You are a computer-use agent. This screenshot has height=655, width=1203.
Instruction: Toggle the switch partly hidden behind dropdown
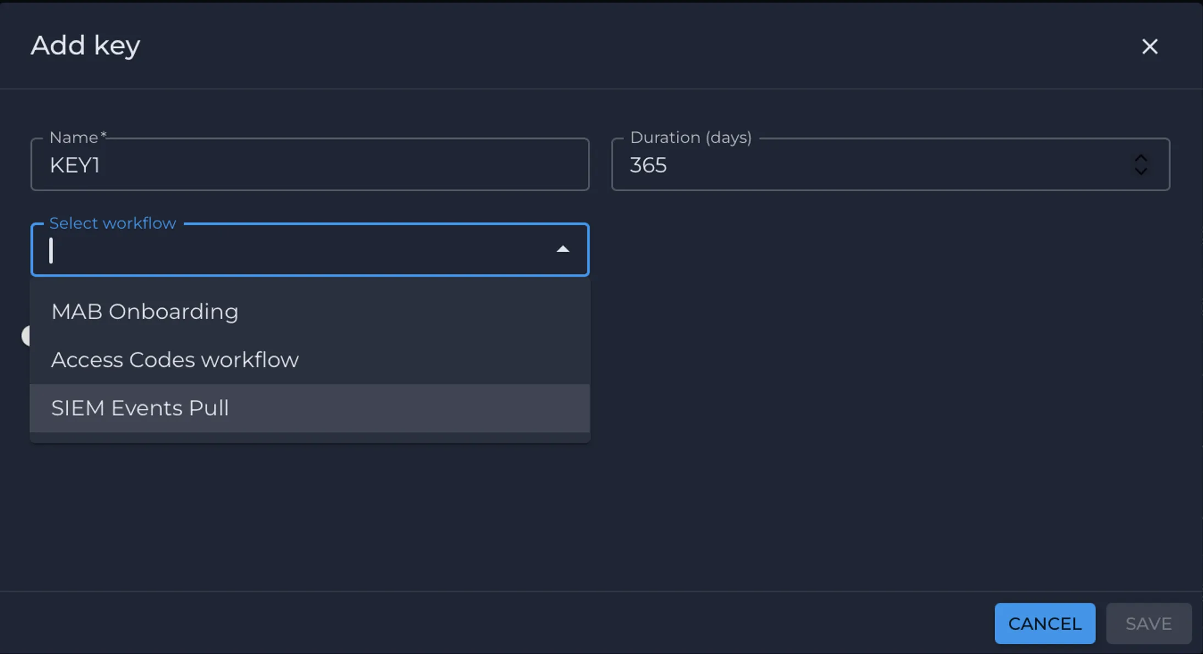tap(25, 336)
